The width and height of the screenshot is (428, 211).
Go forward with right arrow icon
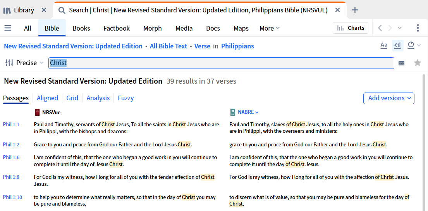[x=390, y=28]
